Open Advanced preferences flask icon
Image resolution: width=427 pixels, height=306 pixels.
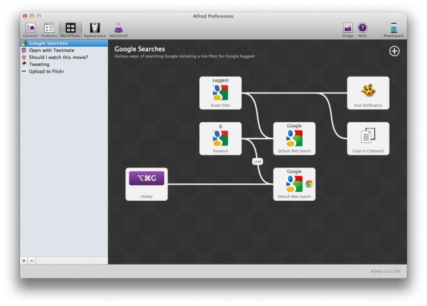(x=118, y=29)
